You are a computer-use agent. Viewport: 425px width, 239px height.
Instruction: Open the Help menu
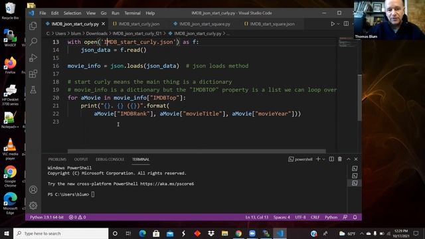(x=150, y=13)
